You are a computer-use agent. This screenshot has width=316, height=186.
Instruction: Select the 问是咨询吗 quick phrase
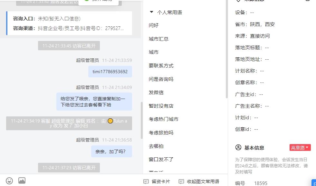click(x=161, y=79)
